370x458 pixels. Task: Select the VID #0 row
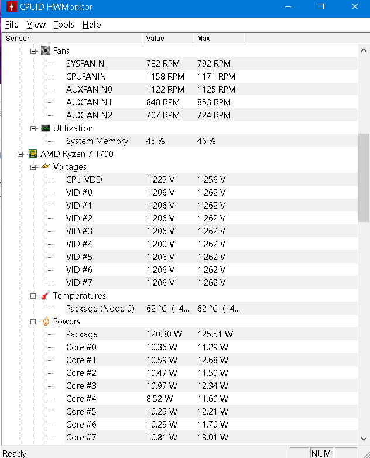pyautogui.click(x=211, y=192)
